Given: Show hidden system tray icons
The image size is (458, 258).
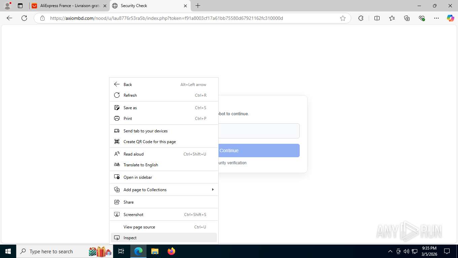Looking at the screenshot, I should click(x=390, y=251).
